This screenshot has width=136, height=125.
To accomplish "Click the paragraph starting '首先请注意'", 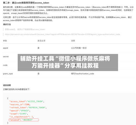I will click(x=68, y=10).
